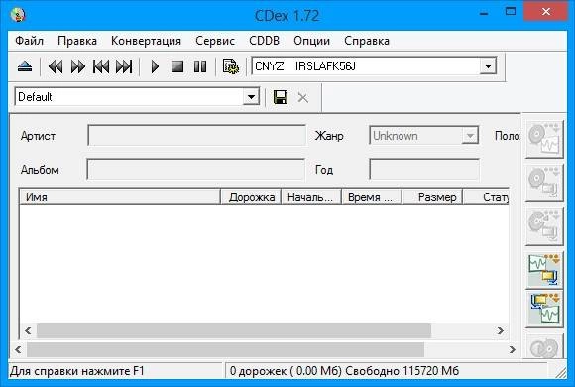Screen dimensions: 575x387
Task: Click status text '0 дорожек ( 0.00 Мб) Свободно 115720 Мб'
Action: pyautogui.click(x=344, y=371)
